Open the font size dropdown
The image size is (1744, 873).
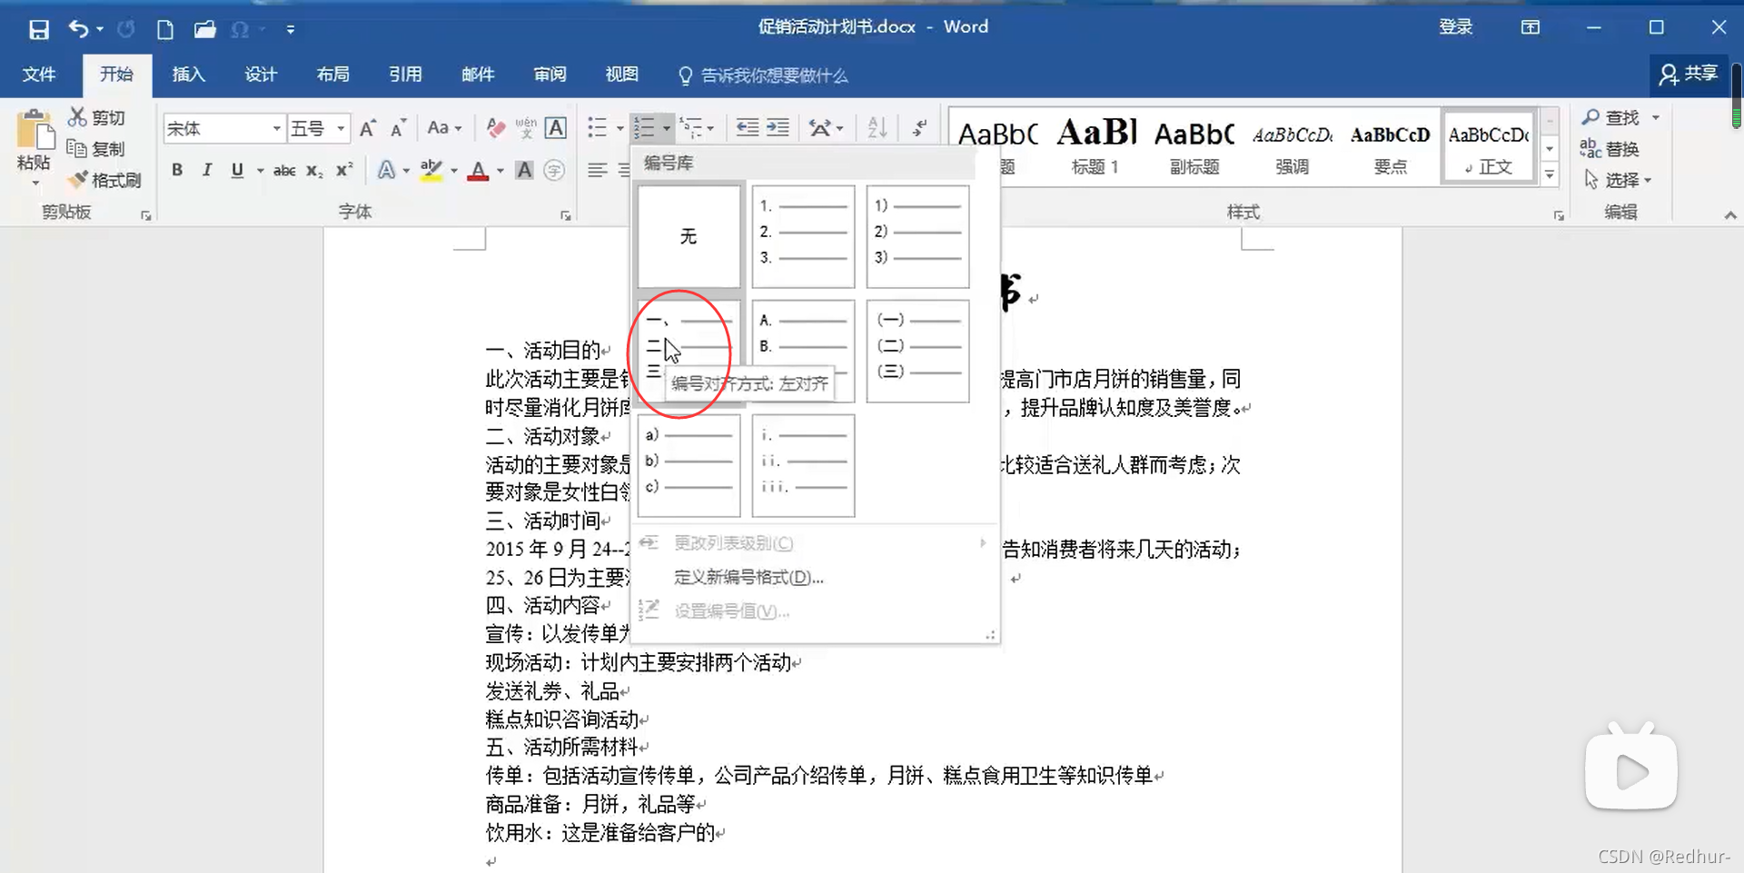coord(341,127)
